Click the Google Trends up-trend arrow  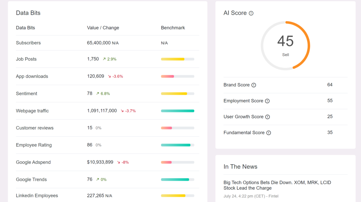coord(97,180)
